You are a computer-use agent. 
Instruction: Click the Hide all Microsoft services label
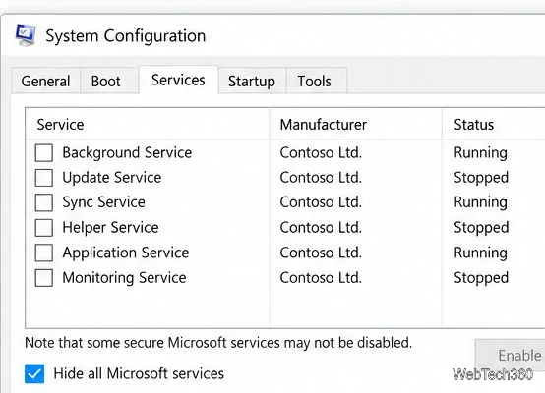pos(139,374)
